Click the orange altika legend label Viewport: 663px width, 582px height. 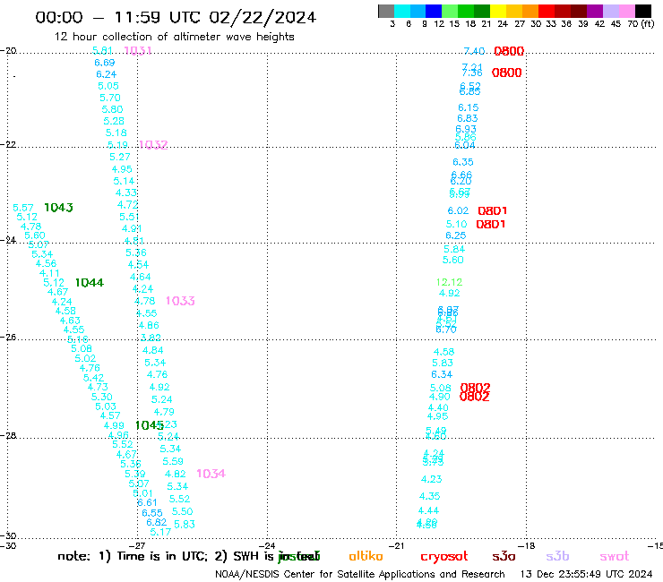[x=366, y=556]
